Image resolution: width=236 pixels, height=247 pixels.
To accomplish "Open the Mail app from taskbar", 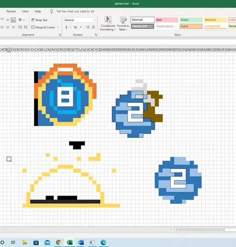I will click(47, 242).
